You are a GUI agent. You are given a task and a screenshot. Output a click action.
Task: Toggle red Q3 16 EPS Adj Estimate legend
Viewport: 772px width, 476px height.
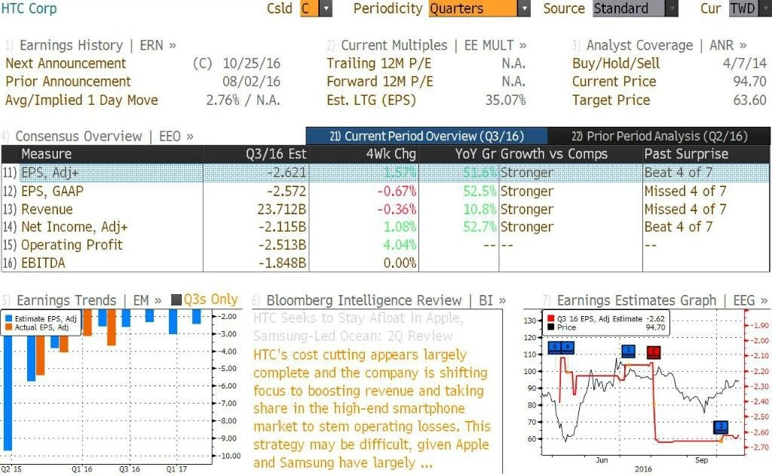550,319
